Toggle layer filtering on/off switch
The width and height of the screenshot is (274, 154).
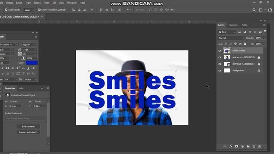(265, 31)
